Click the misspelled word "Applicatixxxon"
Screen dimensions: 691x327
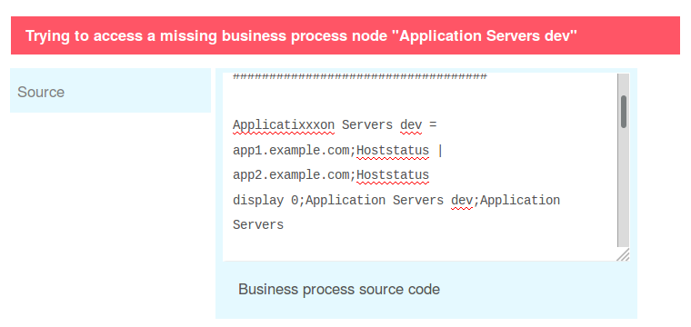(284, 125)
